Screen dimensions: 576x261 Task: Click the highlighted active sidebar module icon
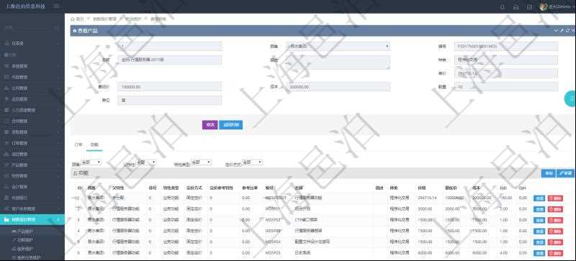point(6,219)
